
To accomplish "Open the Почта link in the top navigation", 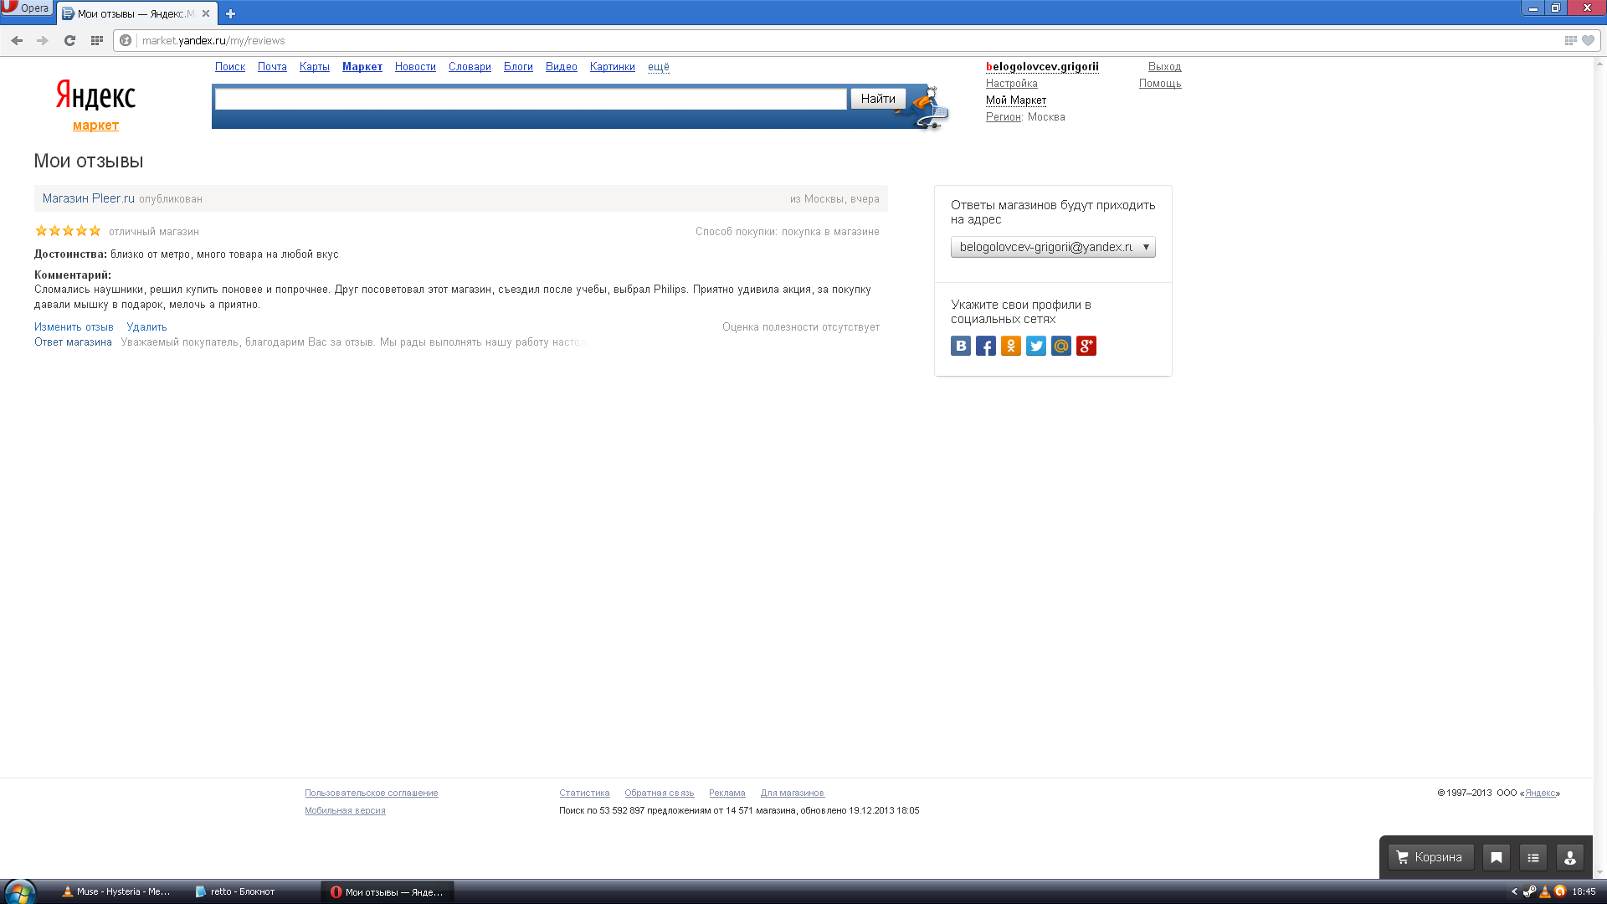I will 272,67.
